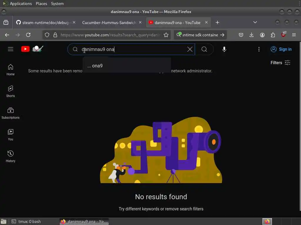
Task: Open the System menu
Action: tap(57, 4)
